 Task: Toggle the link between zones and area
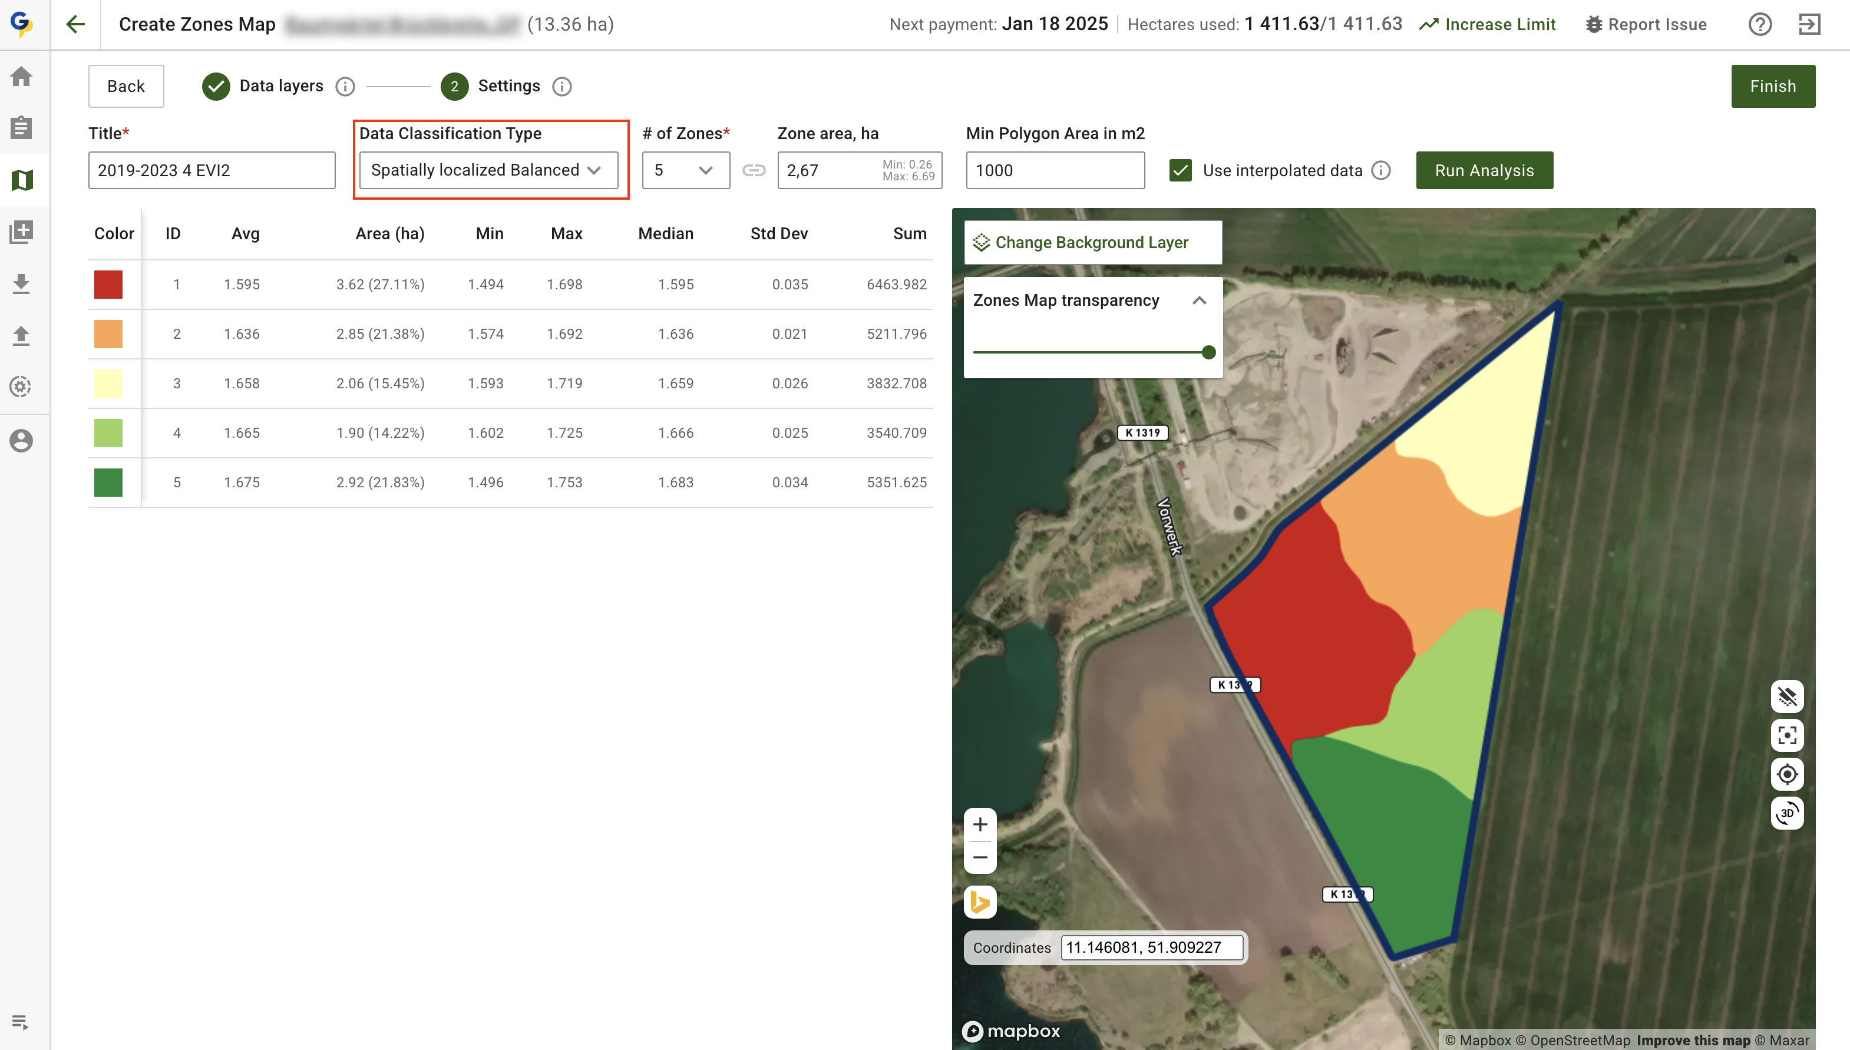click(754, 170)
